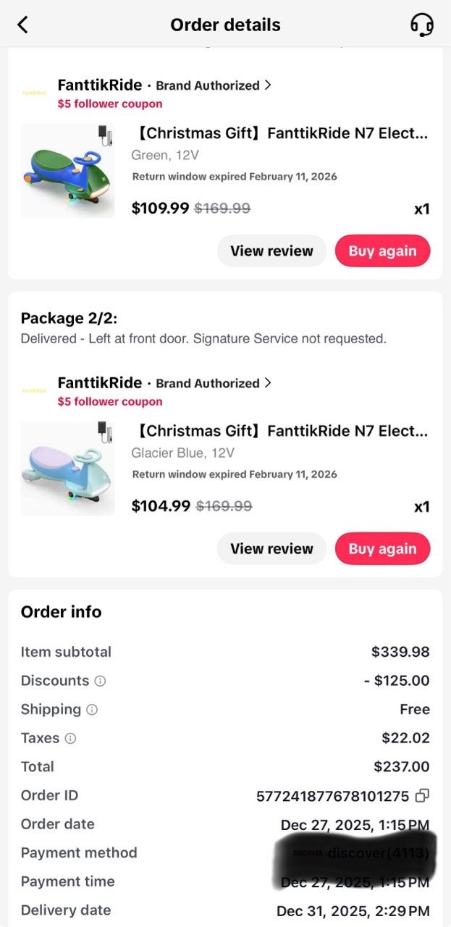View review for Glacier Blue item
The height and width of the screenshot is (927, 451).
point(271,549)
